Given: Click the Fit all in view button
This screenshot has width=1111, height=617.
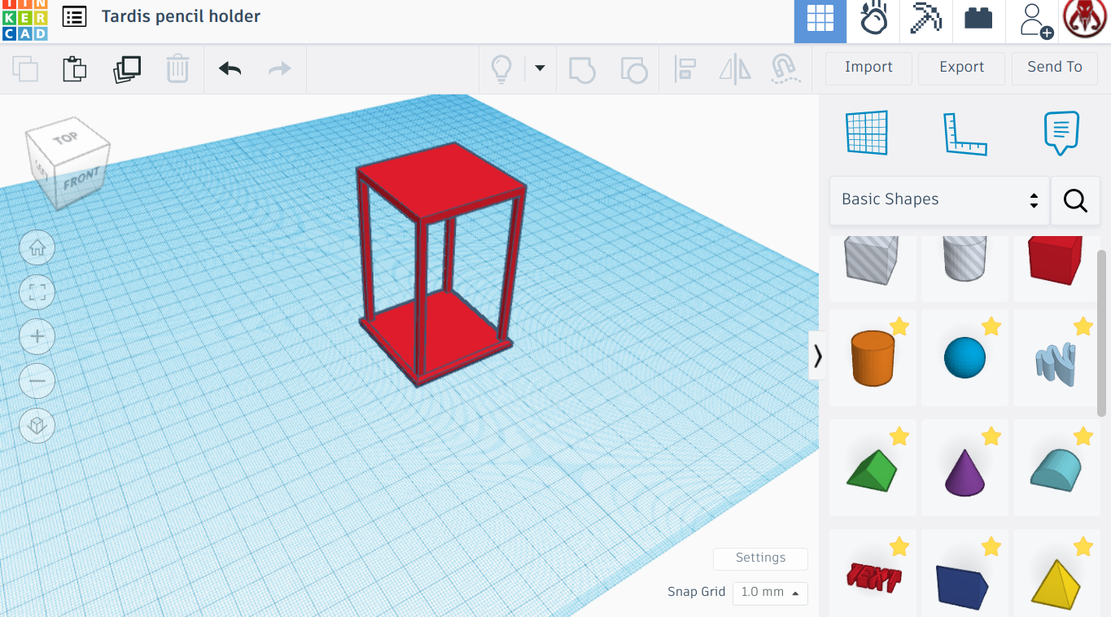Looking at the screenshot, I should [x=37, y=292].
